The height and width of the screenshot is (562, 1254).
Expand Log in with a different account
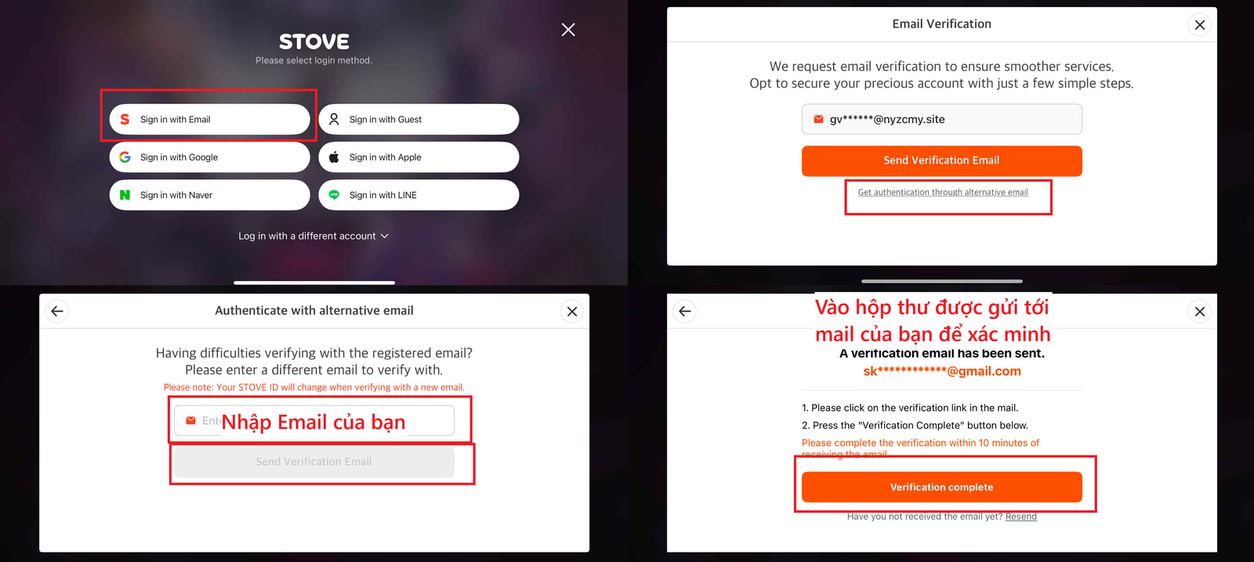click(313, 236)
